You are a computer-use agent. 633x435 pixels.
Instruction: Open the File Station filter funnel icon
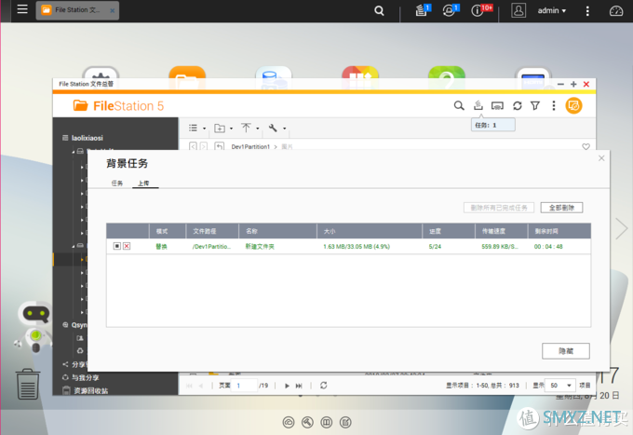(535, 106)
